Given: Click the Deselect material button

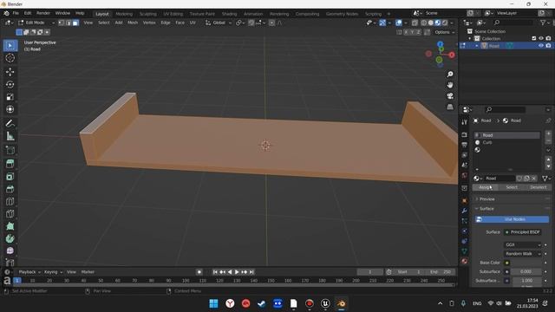Looking at the screenshot, I should pyautogui.click(x=538, y=187).
